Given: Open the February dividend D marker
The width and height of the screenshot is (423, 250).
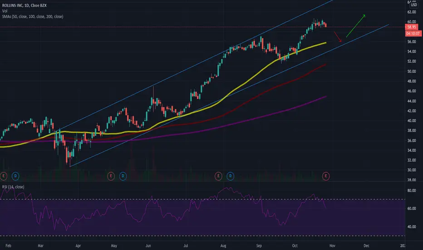Looking at the screenshot, I should coord(15,176).
